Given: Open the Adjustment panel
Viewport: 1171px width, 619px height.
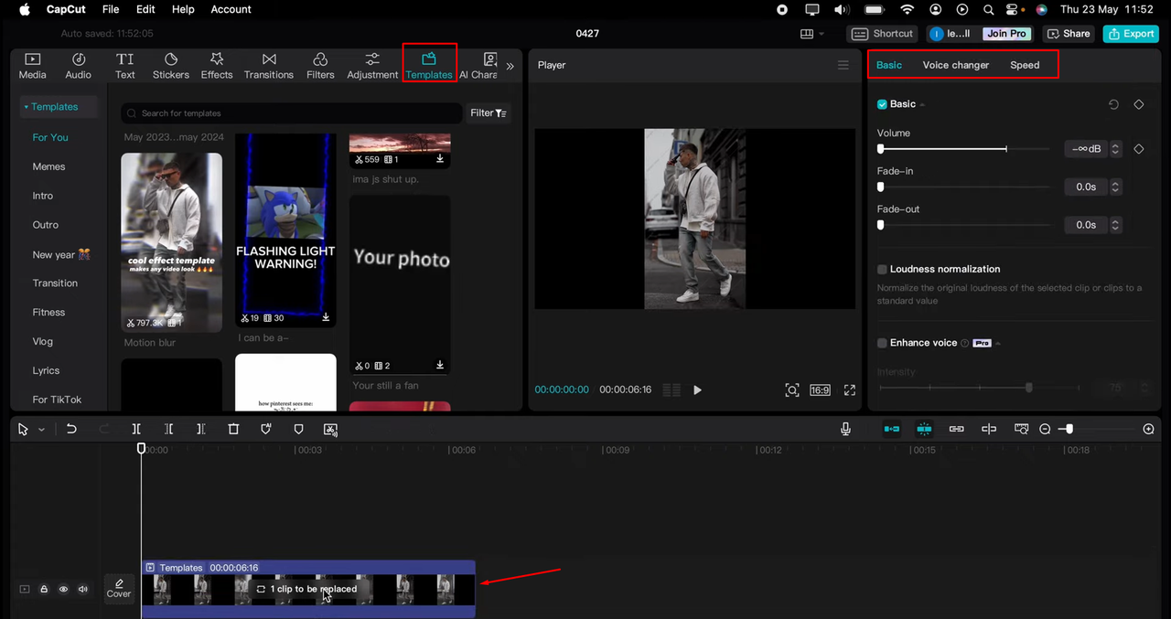Looking at the screenshot, I should (372, 66).
